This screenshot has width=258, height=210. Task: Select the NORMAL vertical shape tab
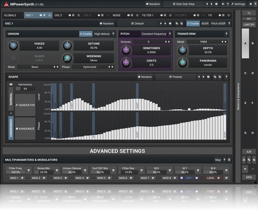(x=11, y=99)
